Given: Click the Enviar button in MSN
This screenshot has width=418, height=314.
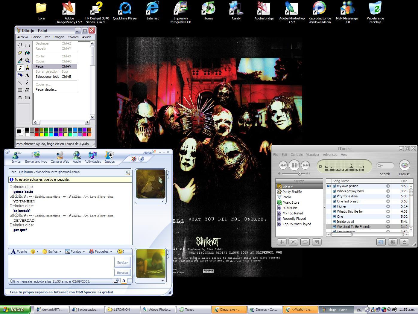Looking at the screenshot, I should (122, 262).
